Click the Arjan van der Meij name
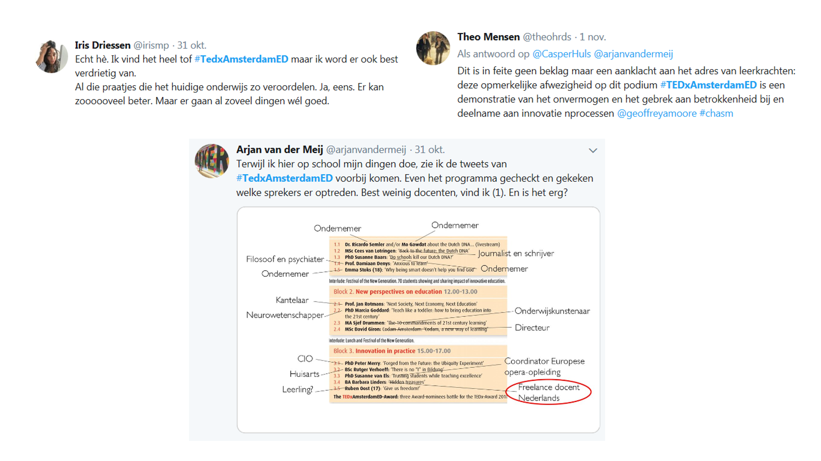Screen dimensions: 821x461 click(280, 149)
